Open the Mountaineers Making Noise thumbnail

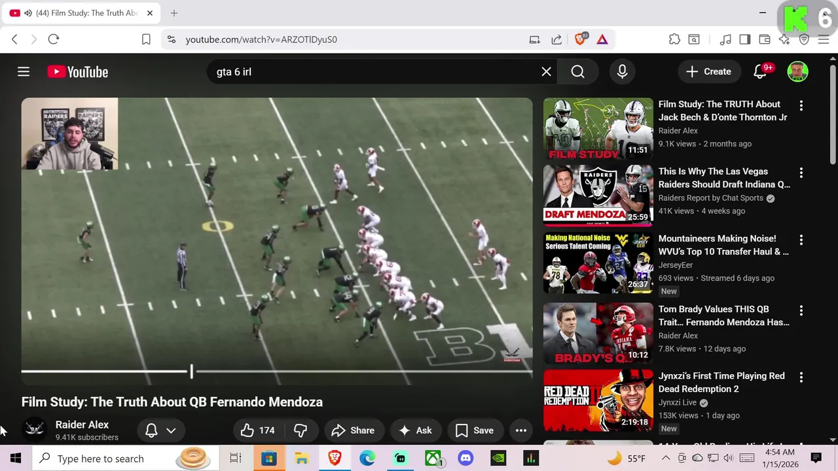[x=598, y=263]
